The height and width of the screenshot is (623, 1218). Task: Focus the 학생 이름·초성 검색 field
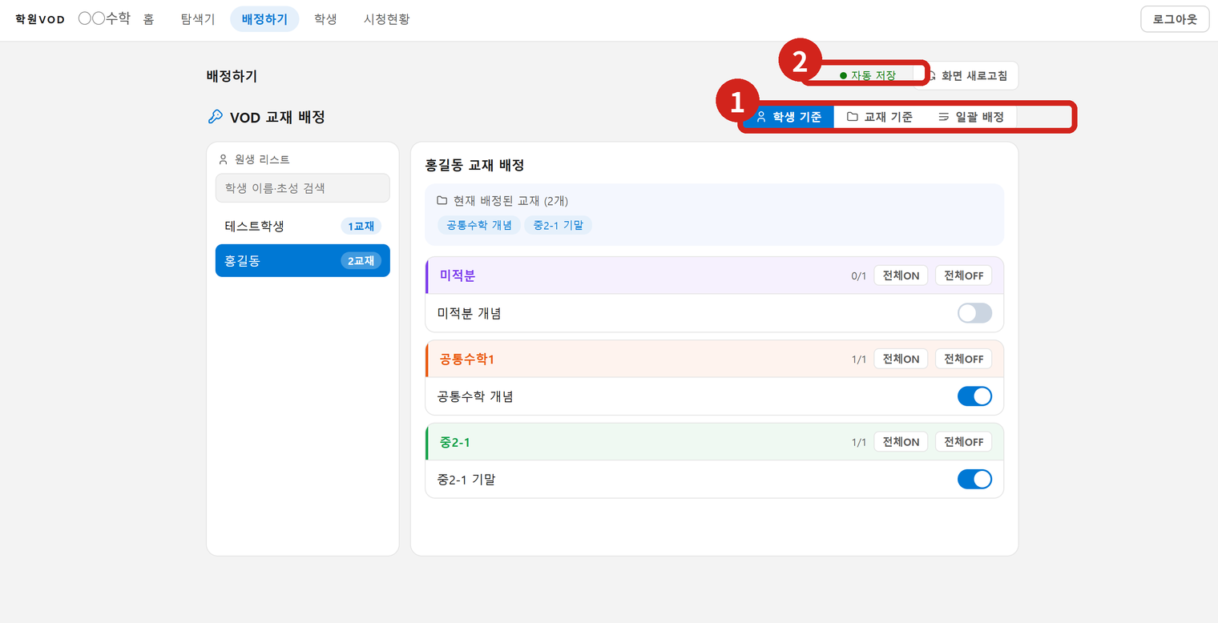point(303,188)
